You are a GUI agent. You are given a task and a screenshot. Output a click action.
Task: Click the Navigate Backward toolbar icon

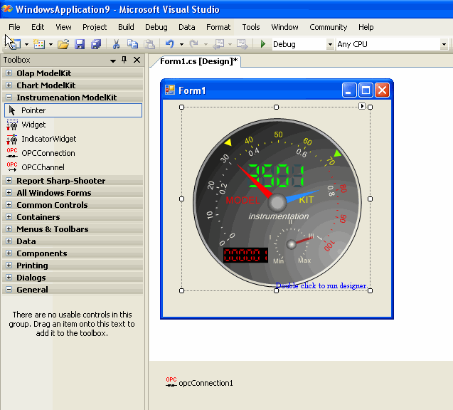tap(218, 44)
